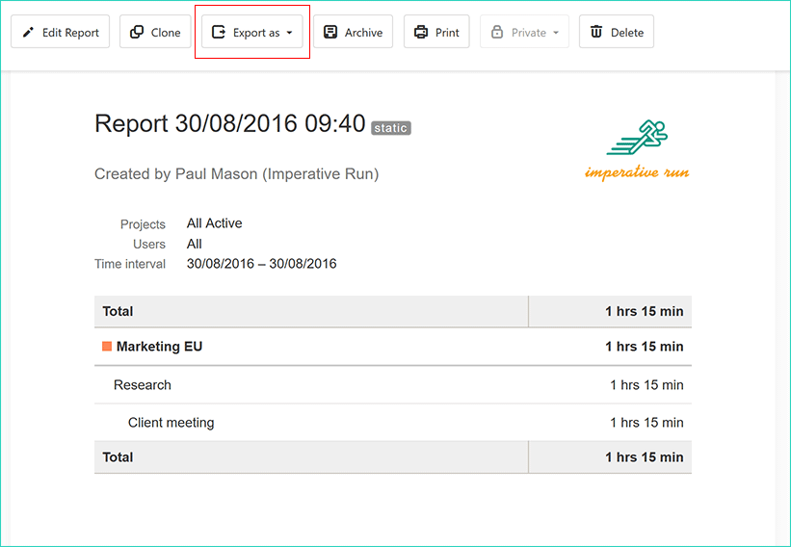791x547 pixels.
Task: Click the bottom Total footer cell
Action: click(311, 456)
